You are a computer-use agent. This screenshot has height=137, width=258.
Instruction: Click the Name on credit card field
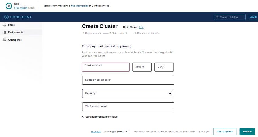[128, 80]
